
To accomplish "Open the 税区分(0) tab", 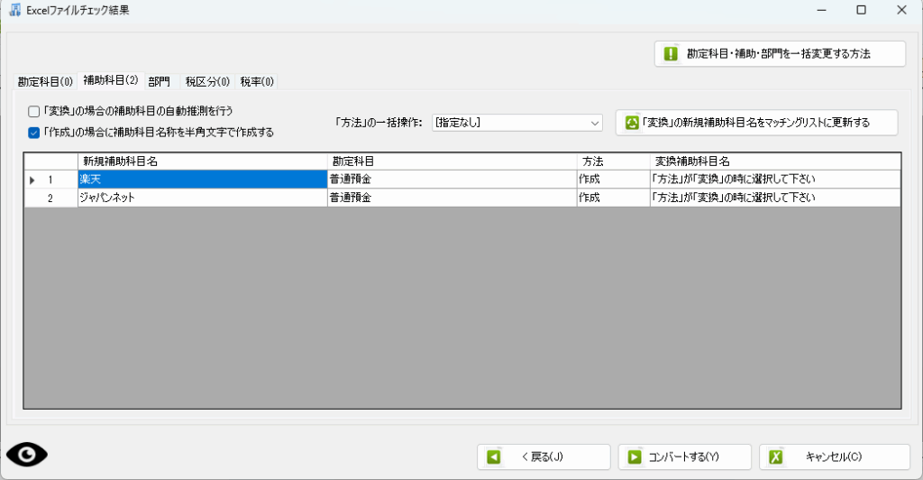I will [x=207, y=81].
